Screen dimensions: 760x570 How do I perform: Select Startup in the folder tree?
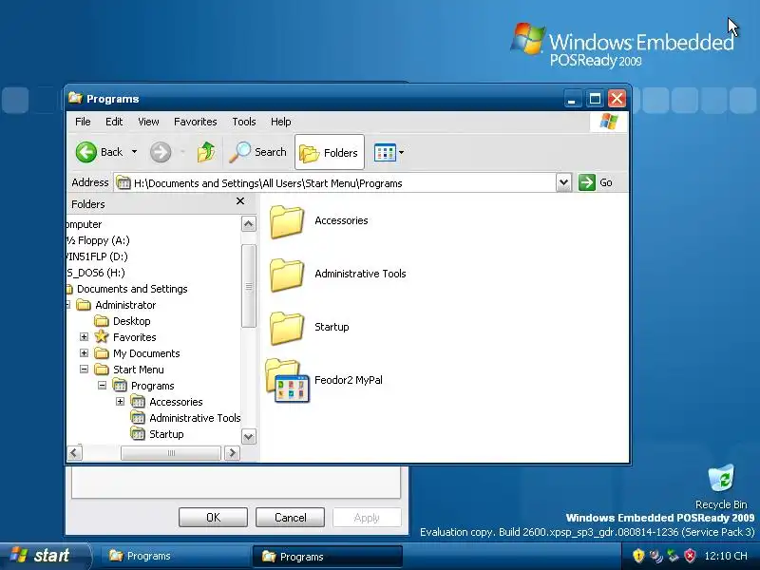(x=166, y=434)
